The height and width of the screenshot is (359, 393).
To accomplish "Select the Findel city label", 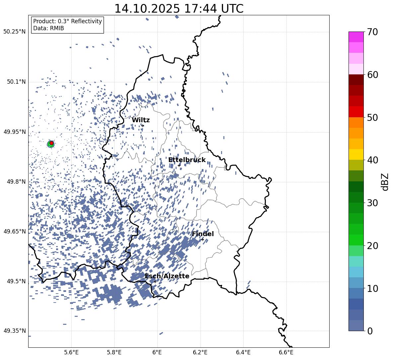I will pyautogui.click(x=203, y=234).
